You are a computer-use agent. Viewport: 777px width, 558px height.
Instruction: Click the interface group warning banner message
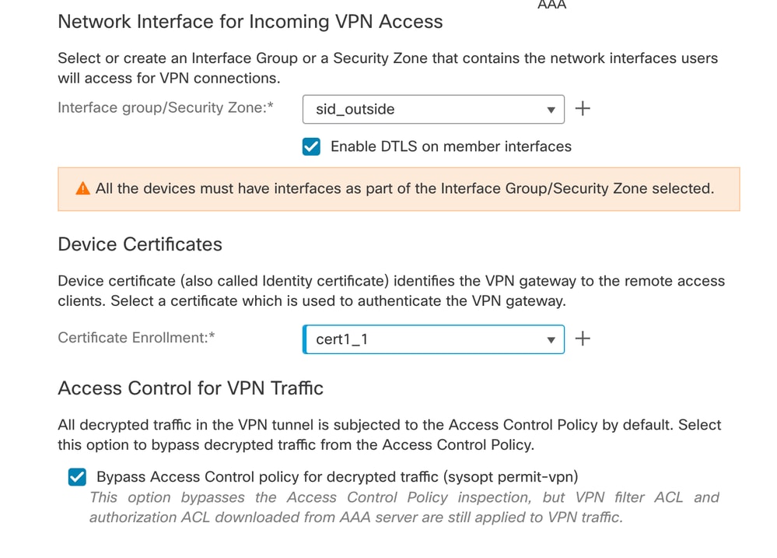point(405,188)
